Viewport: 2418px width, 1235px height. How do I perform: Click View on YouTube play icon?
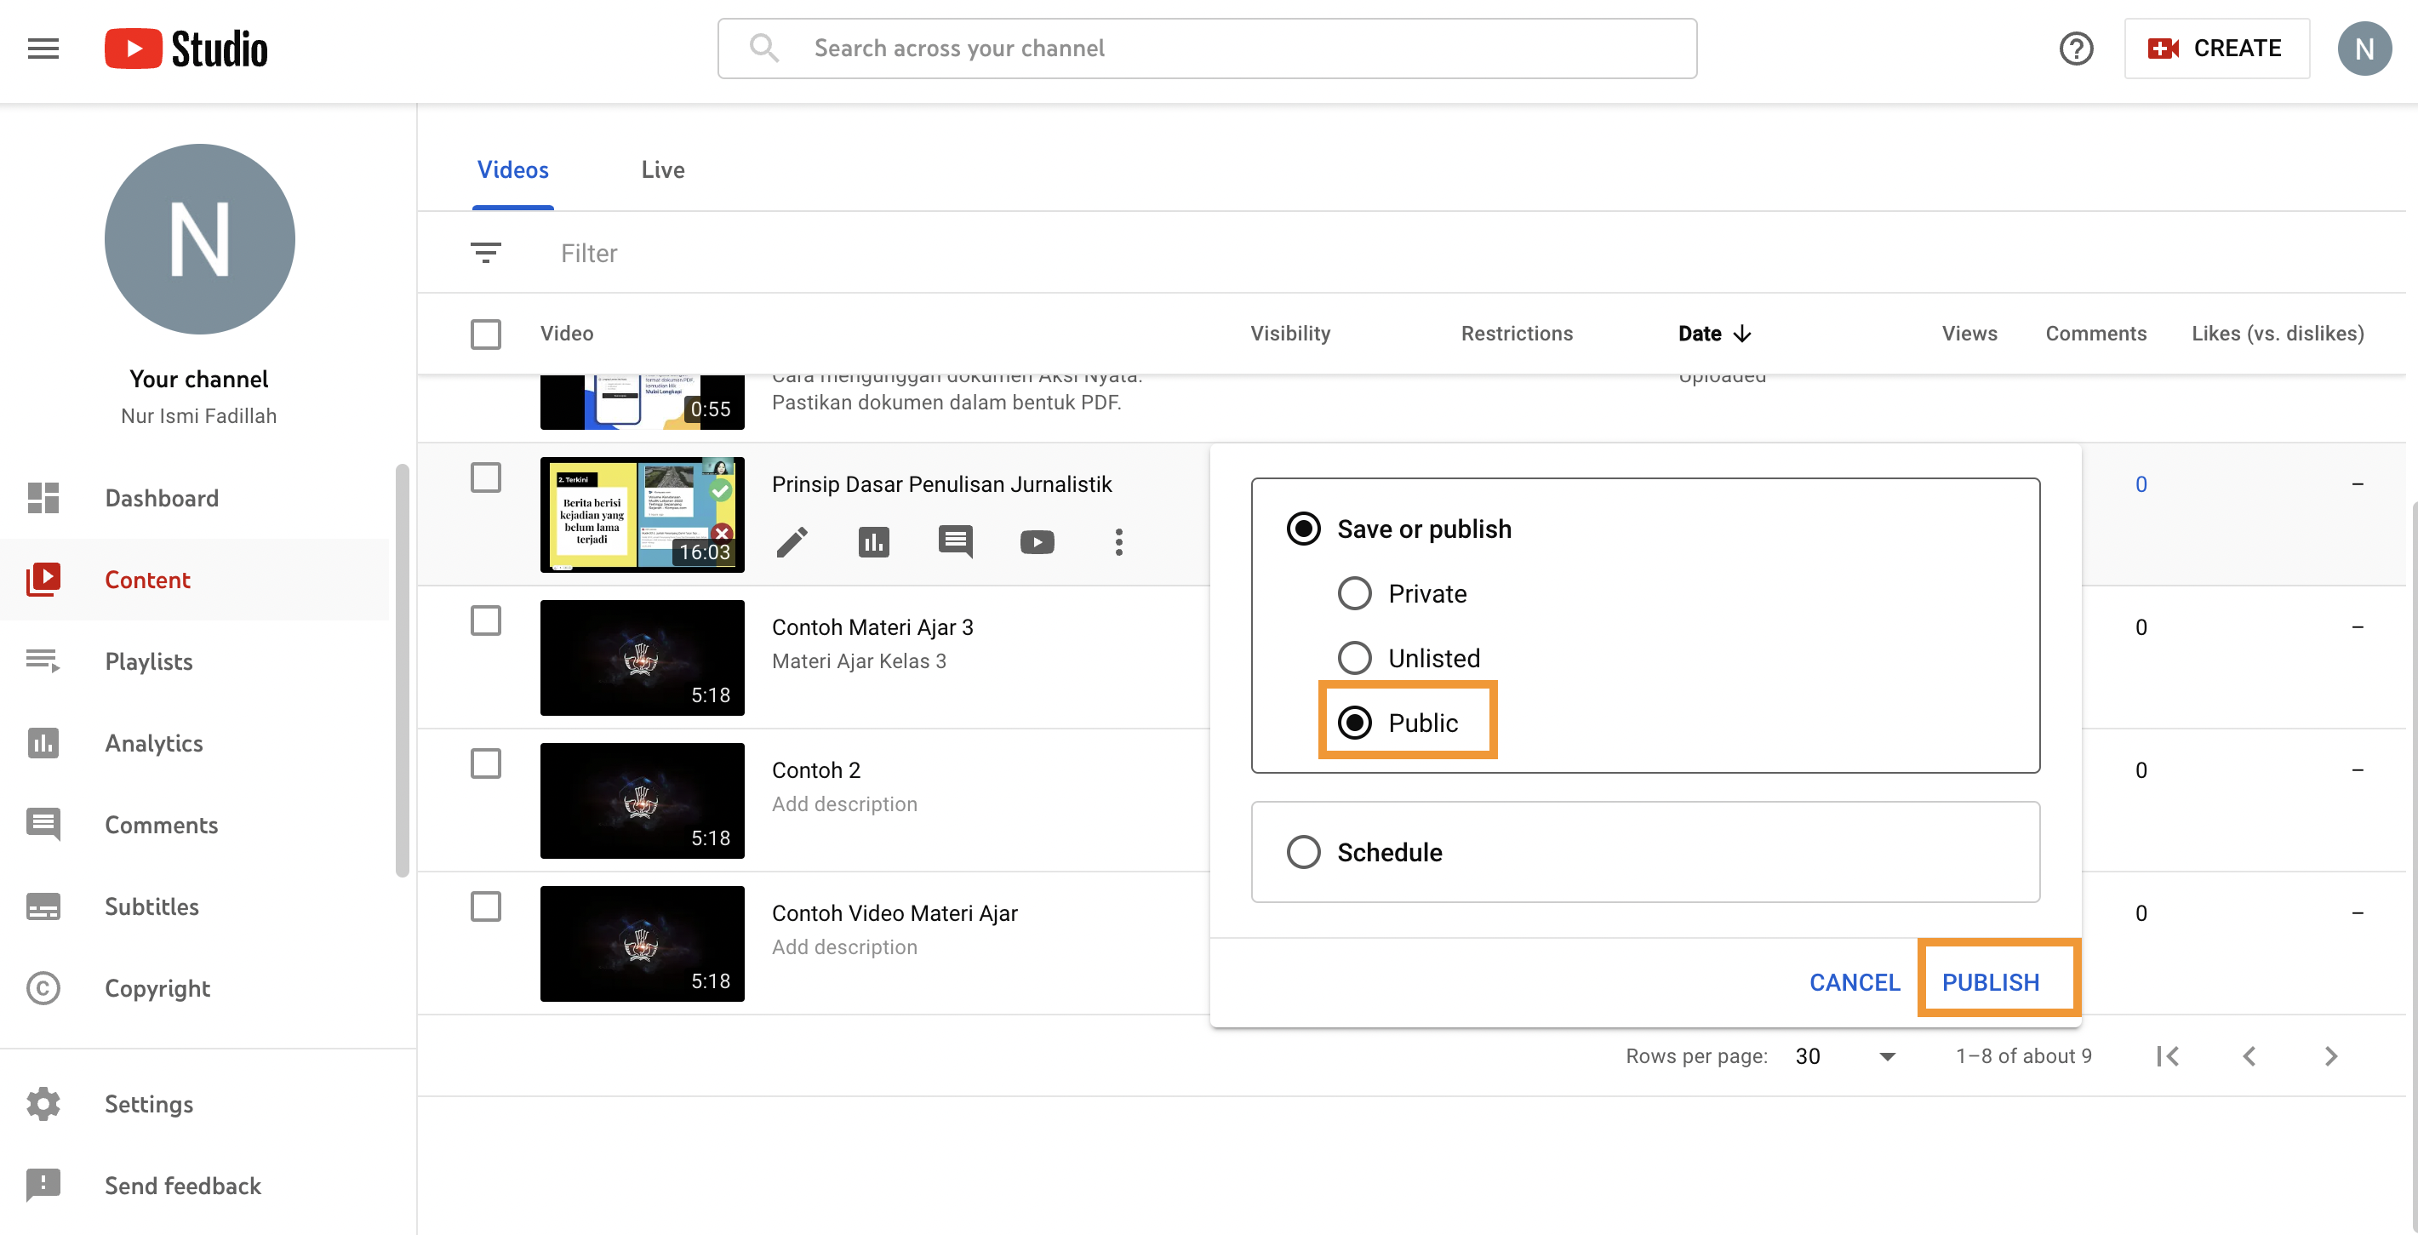(1037, 541)
